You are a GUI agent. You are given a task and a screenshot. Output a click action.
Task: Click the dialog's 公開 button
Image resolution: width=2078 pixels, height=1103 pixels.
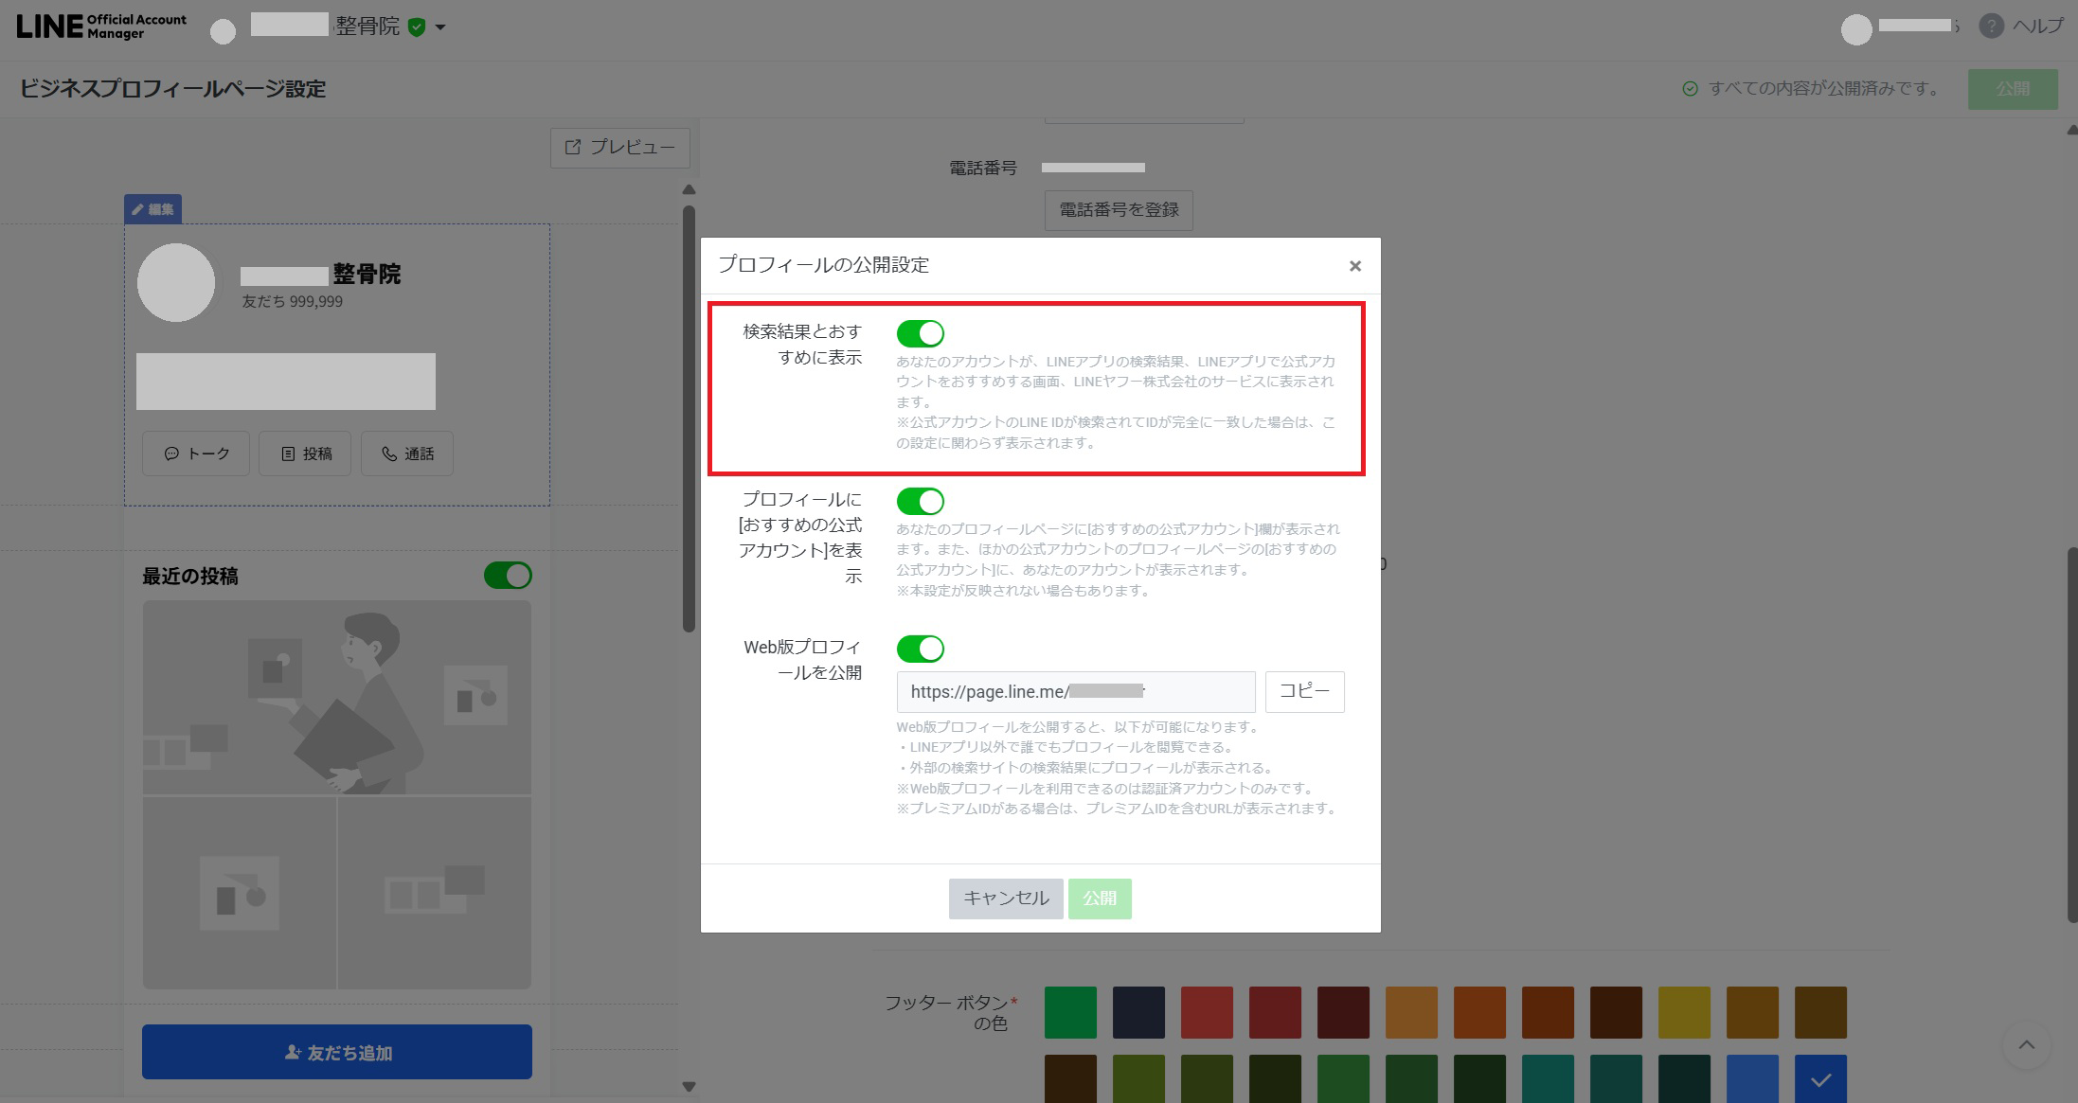(x=1100, y=898)
